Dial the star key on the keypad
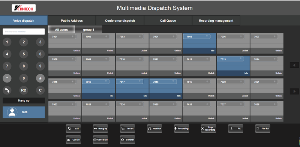 (x=7, y=78)
